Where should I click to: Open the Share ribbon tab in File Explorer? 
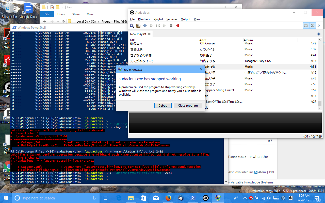[76, 14]
